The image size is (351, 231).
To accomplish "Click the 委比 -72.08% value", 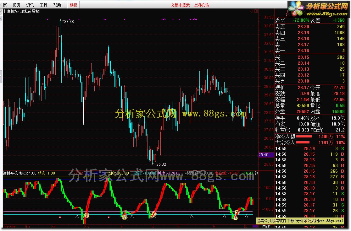I will pyautogui.click(x=301, y=20).
